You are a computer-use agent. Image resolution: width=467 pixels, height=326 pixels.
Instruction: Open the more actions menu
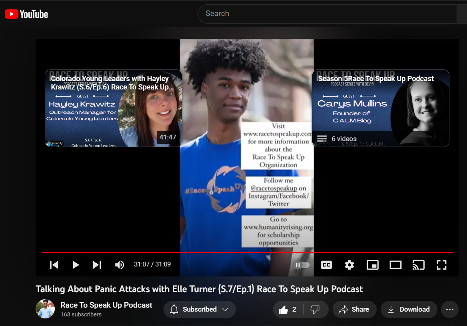pyautogui.click(x=450, y=310)
